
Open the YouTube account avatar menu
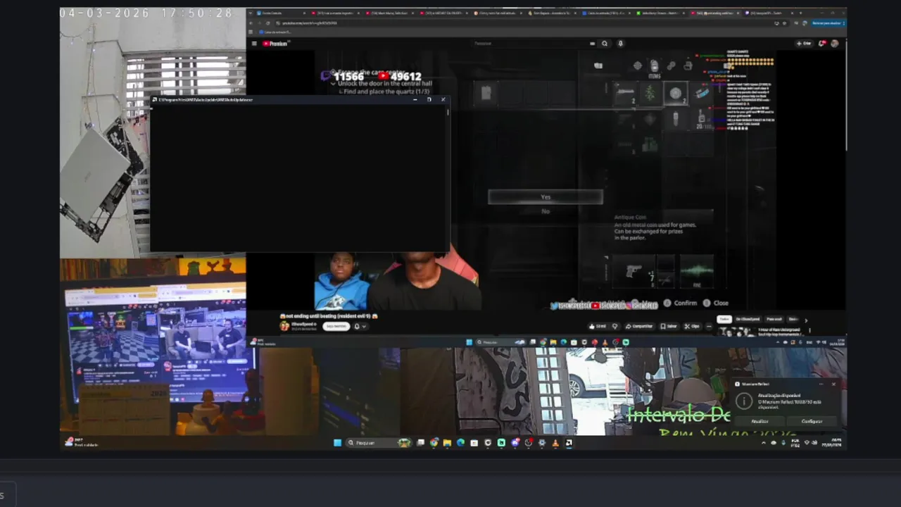(835, 43)
